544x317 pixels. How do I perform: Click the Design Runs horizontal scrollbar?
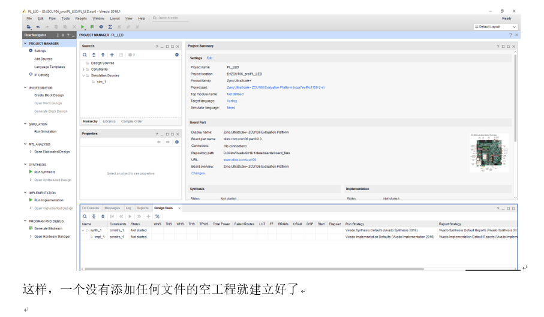click(x=254, y=269)
